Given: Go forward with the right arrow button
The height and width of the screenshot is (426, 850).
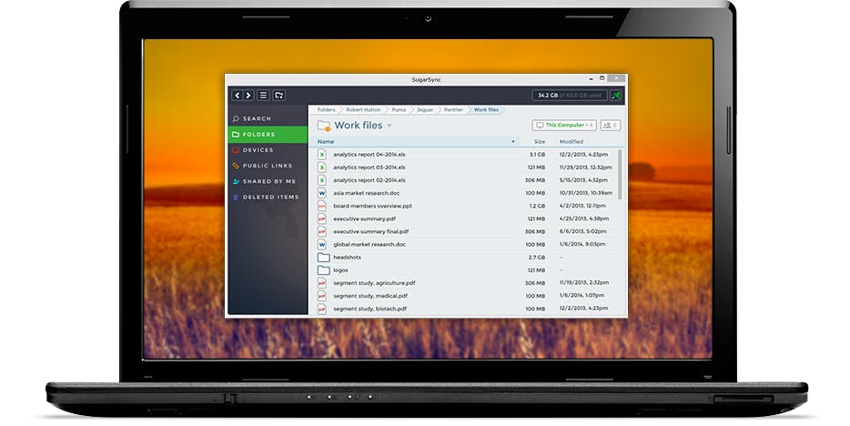Looking at the screenshot, I should (x=248, y=96).
